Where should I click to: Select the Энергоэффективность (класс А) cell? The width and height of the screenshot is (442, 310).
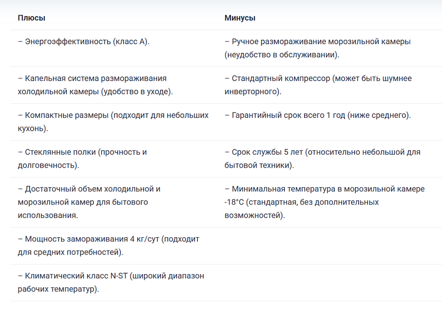pyautogui.click(x=84, y=41)
